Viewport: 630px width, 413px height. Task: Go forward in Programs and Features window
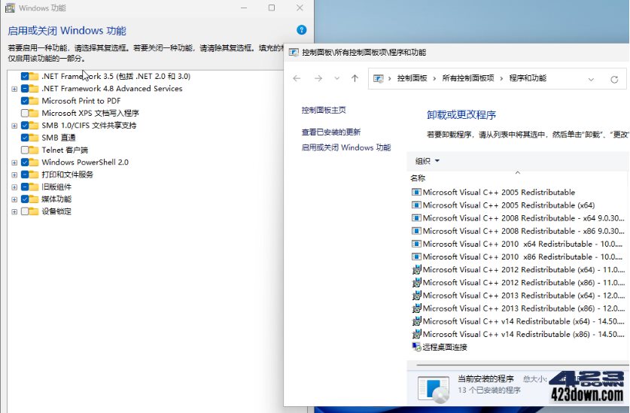coord(318,78)
